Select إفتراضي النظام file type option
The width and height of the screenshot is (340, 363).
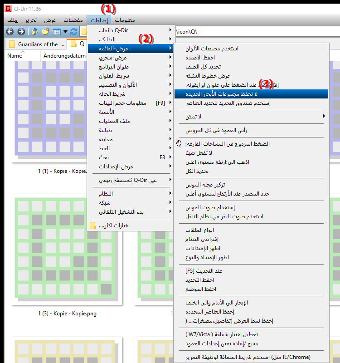tap(251, 239)
